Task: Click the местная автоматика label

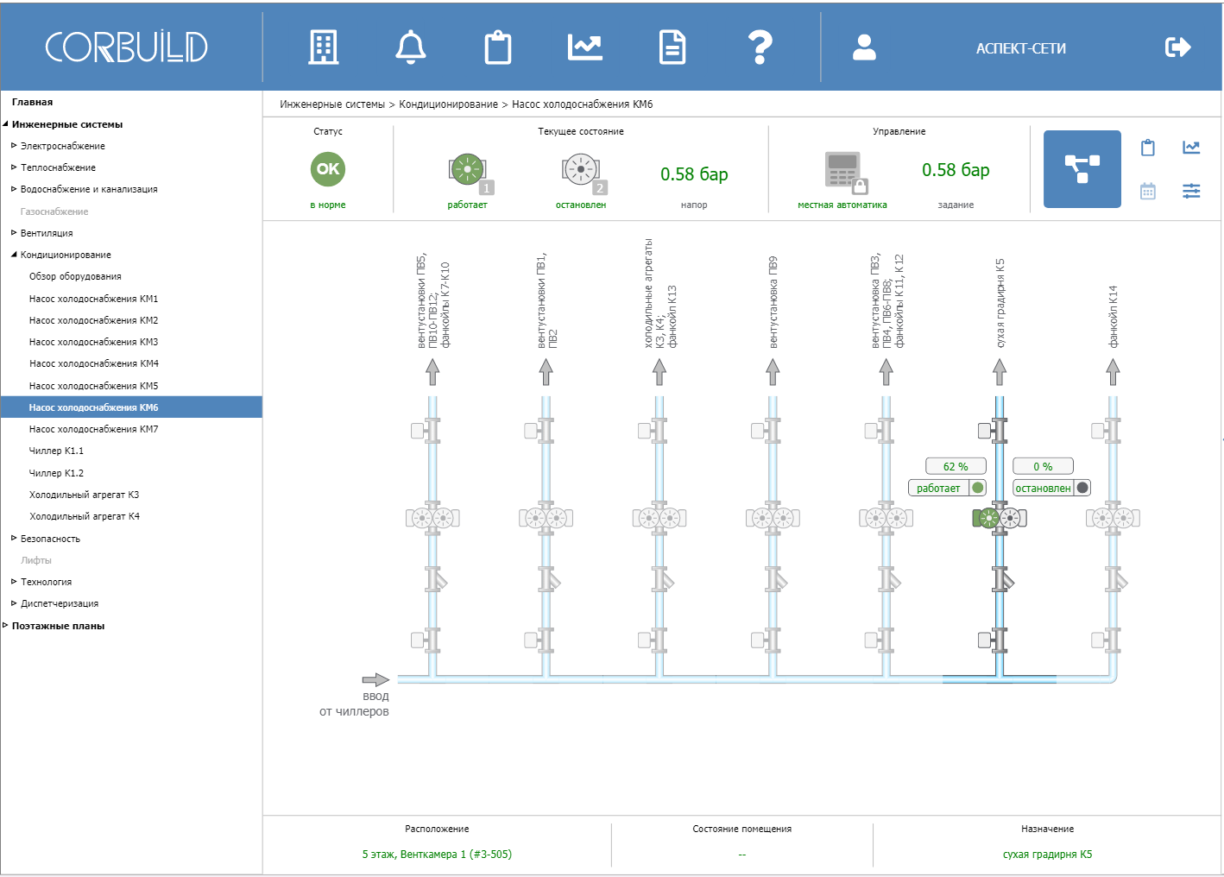Action: pyautogui.click(x=842, y=205)
